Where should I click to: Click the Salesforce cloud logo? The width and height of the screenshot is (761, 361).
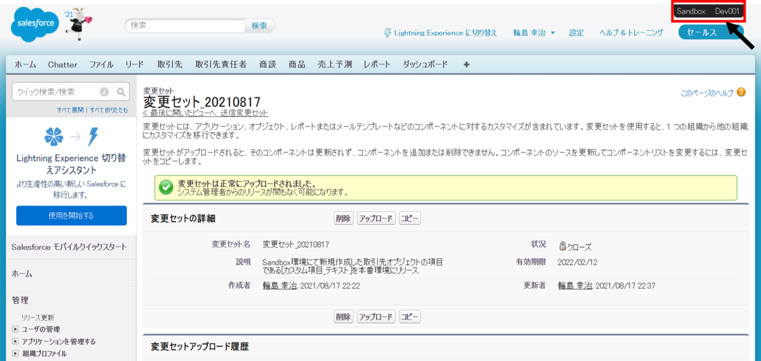(36, 25)
